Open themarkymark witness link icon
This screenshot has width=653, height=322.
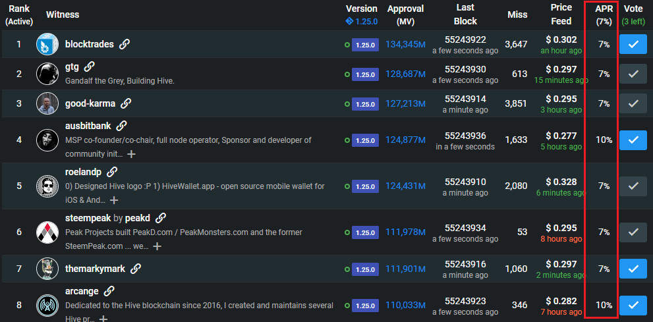pyautogui.click(x=135, y=269)
